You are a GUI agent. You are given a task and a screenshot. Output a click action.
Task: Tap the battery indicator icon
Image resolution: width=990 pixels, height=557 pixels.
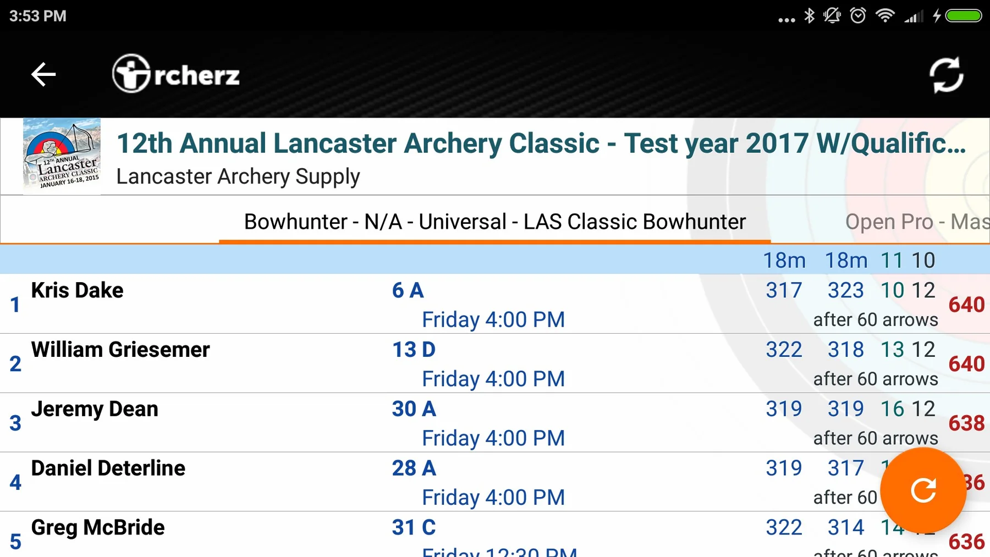click(964, 15)
